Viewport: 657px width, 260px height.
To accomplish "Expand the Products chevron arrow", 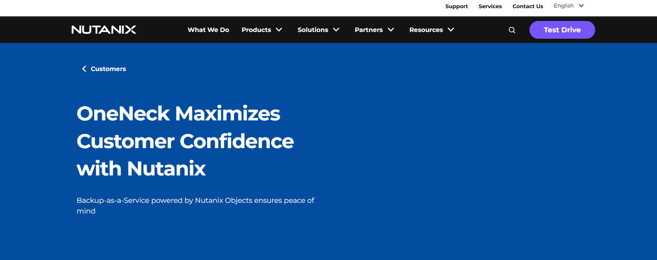I will pyautogui.click(x=279, y=30).
